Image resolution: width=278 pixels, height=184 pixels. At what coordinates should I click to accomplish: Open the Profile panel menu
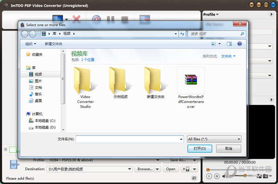coord(211,14)
